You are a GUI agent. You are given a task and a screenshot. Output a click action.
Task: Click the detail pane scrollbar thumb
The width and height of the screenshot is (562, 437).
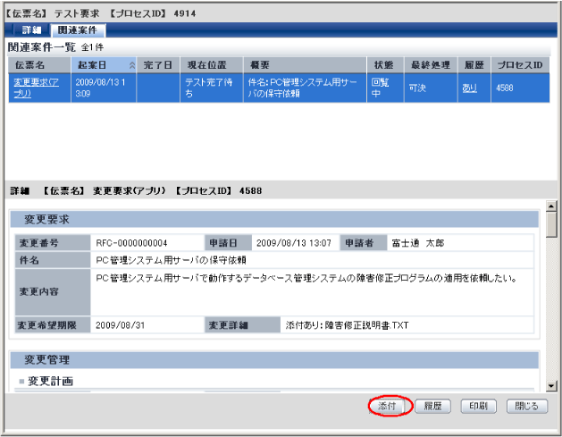coord(551,225)
